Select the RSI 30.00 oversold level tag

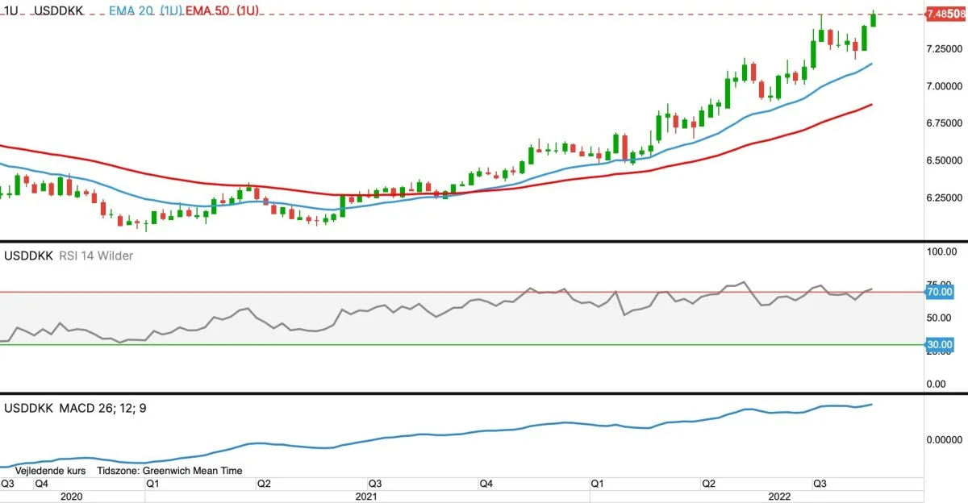[x=940, y=345]
